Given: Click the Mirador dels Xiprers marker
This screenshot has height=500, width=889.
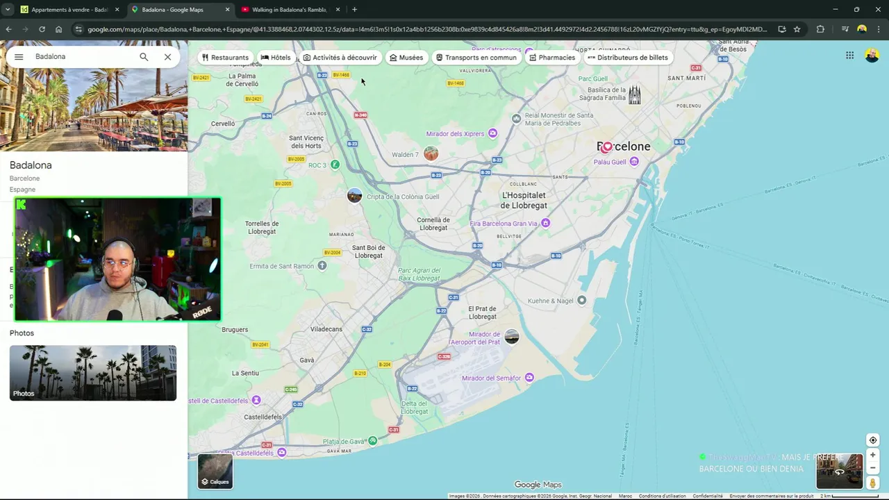Looking at the screenshot, I should (493, 133).
